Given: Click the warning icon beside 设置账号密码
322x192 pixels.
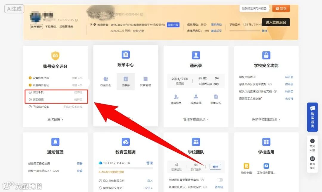Looking at the screenshot, I should pos(30,78).
